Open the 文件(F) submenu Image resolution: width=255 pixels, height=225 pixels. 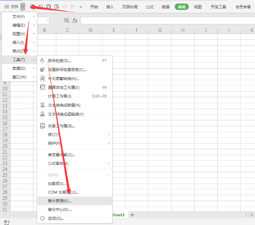pos(19,17)
